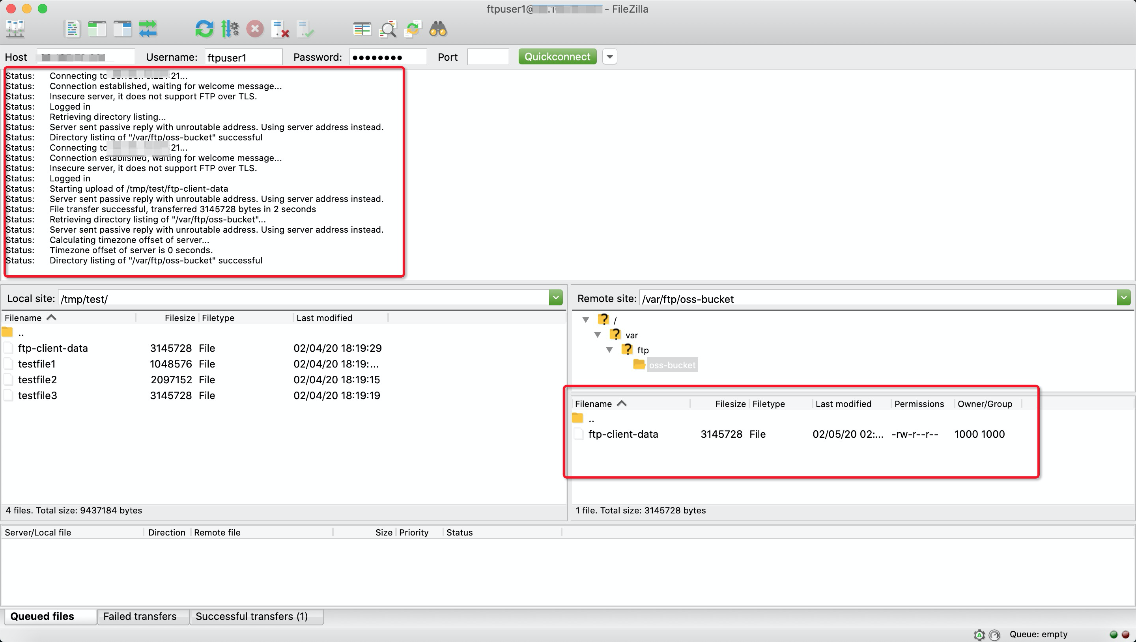Screen dimensions: 1136x642
Task: Switch to Successful transfers (1) tab
Action: (x=256, y=616)
